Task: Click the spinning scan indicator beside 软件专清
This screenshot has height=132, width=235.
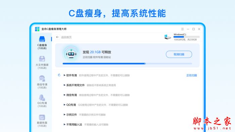Action: (x=59, y=75)
